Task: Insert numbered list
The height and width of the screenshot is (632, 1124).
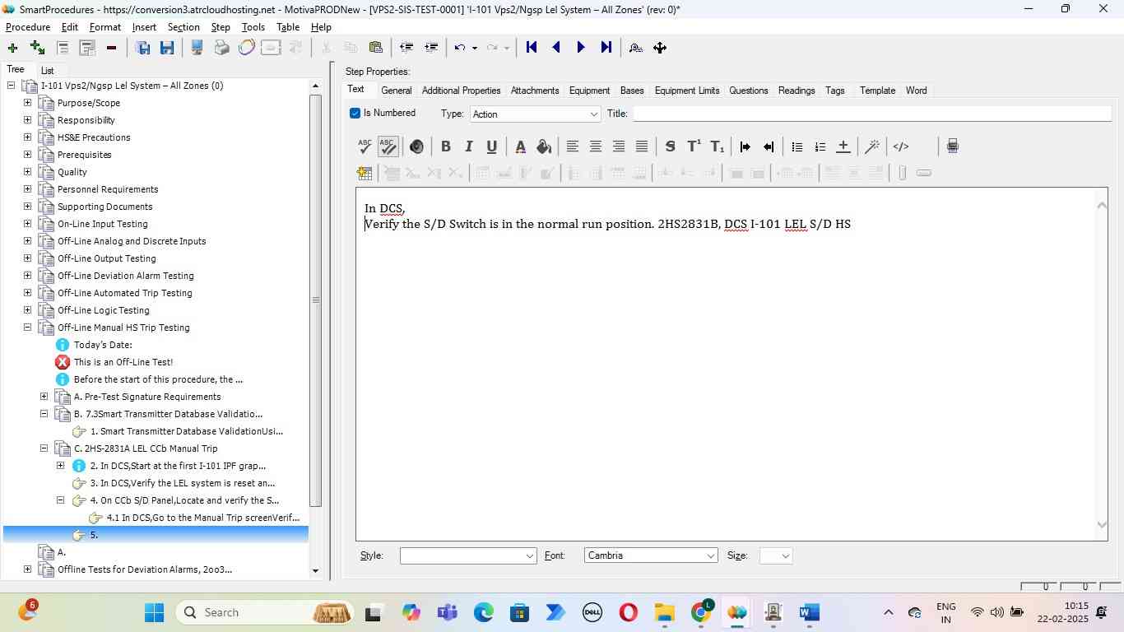Action: click(x=820, y=146)
